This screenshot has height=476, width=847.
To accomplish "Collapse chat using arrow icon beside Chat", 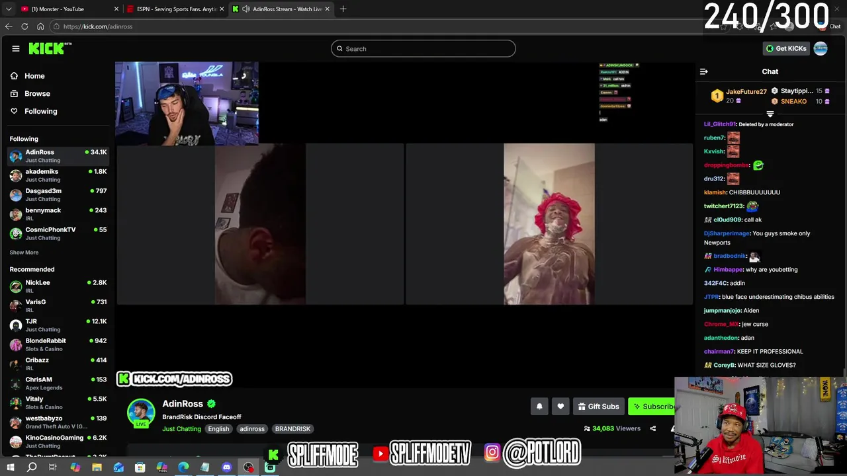I will pyautogui.click(x=704, y=71).
